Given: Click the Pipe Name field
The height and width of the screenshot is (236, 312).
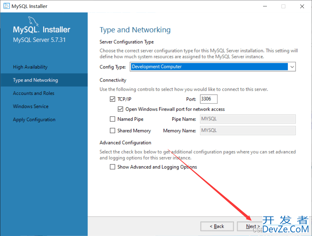Looking at the screenshot, I should pyautogui.click(x=248, y=119).
